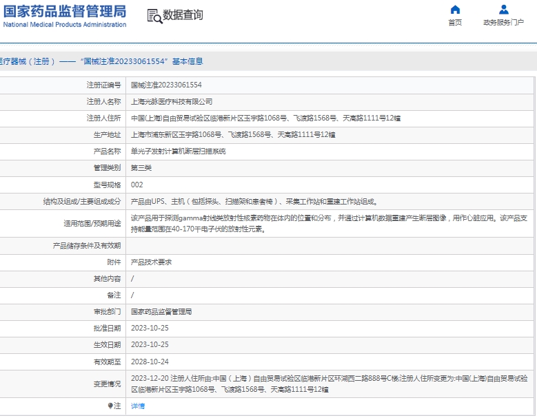Click the bullet icon beside 注 label
The height and width of the screenshot is (418, 537).
pyautogui.click(x=110, y=406)
